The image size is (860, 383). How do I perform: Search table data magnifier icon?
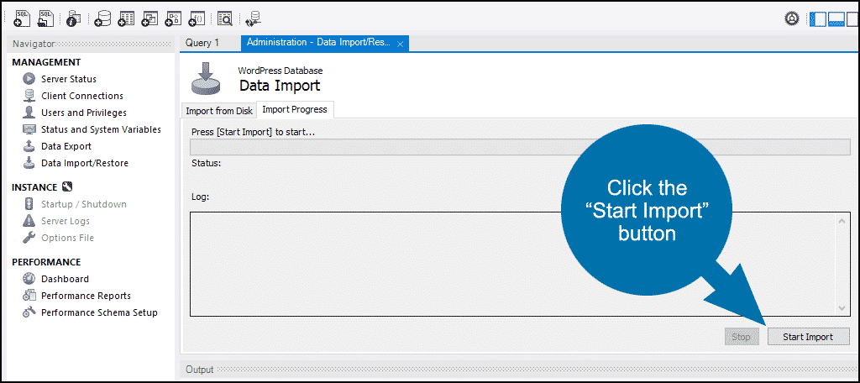225,18
